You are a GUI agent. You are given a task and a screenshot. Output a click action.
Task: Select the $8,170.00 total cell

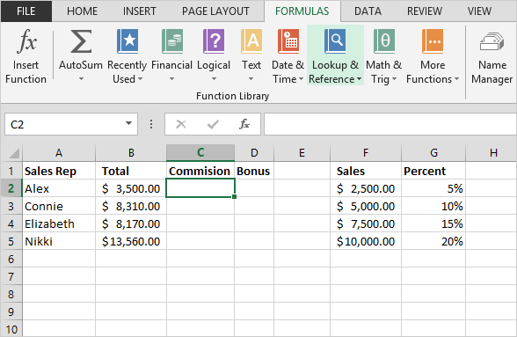pos(131,223)
